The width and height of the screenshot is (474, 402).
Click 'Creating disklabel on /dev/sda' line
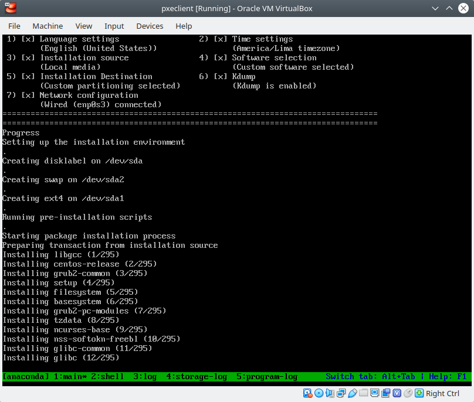[x=73, y=161]
